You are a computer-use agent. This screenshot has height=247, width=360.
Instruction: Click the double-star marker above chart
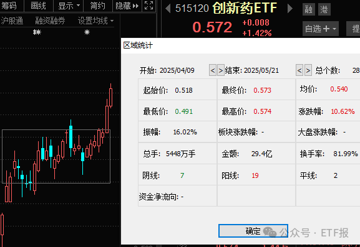tap(37, 32)
